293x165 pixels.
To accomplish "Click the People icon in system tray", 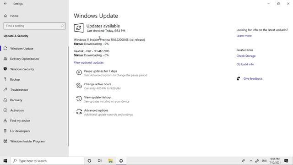I will (243, 161).
